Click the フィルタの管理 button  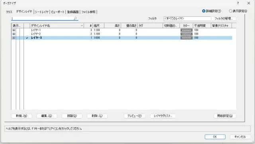tap(224, 19)
